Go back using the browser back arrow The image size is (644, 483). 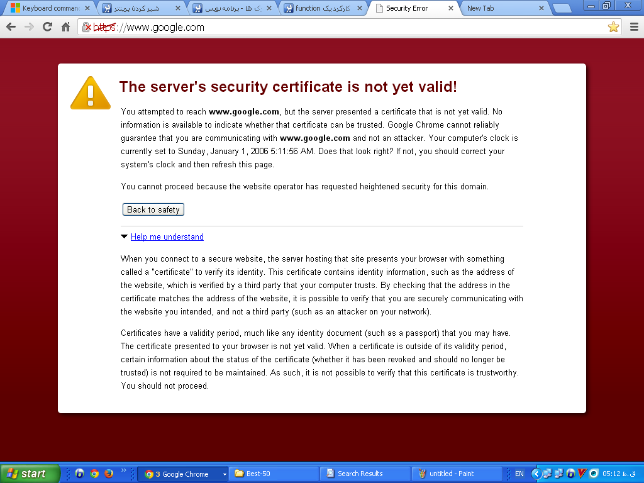click(11, 27)
